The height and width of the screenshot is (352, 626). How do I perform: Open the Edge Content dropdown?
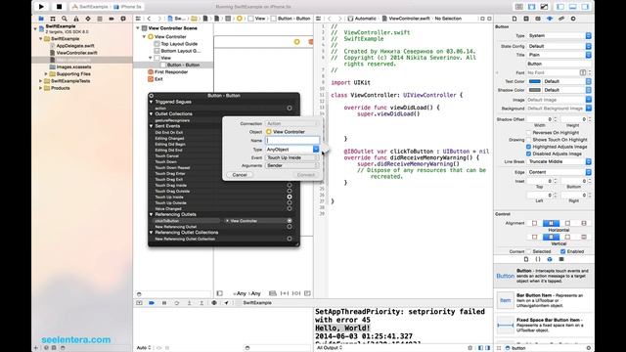(x=559, y=172)
